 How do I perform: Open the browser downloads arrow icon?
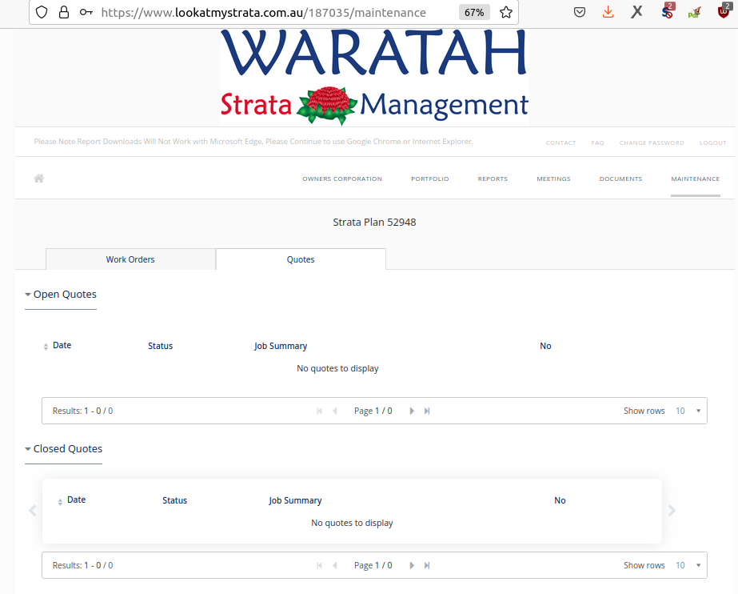tap(608, 12)
